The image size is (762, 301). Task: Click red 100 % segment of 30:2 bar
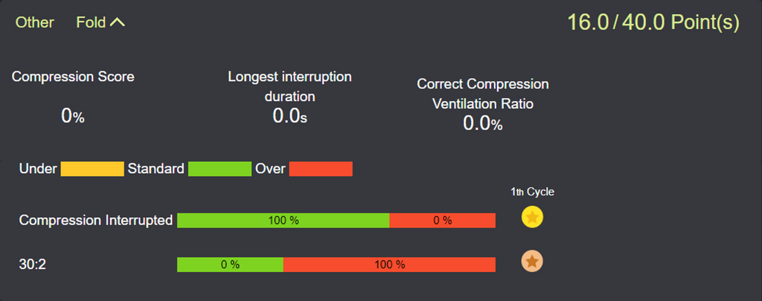389,264
